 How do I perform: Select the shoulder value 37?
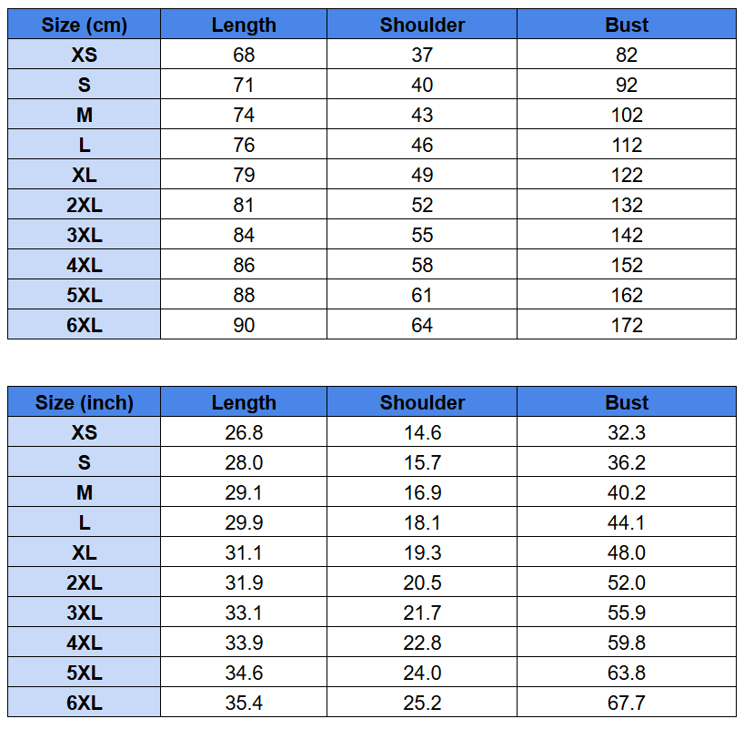pos(422,54)
